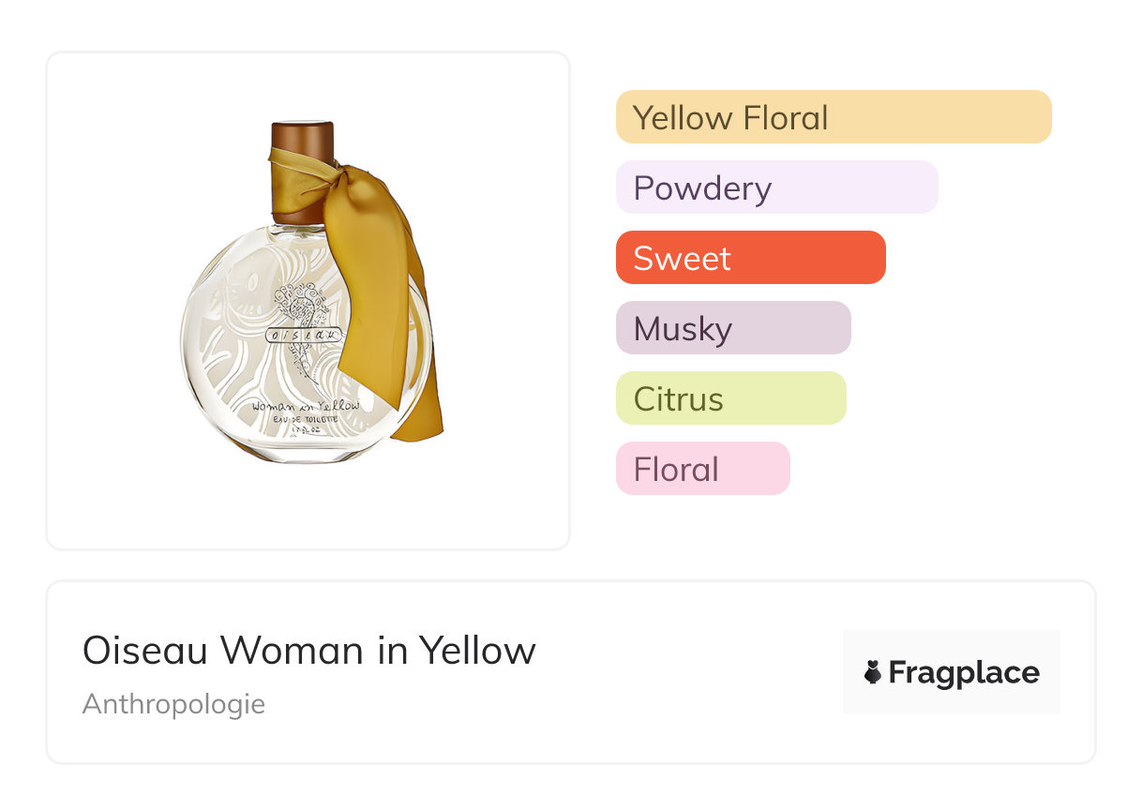The width and height of the screenshot is (1142, 810).
Task: Select the Yellow Floral accord bar
Action: pos(833,117)
